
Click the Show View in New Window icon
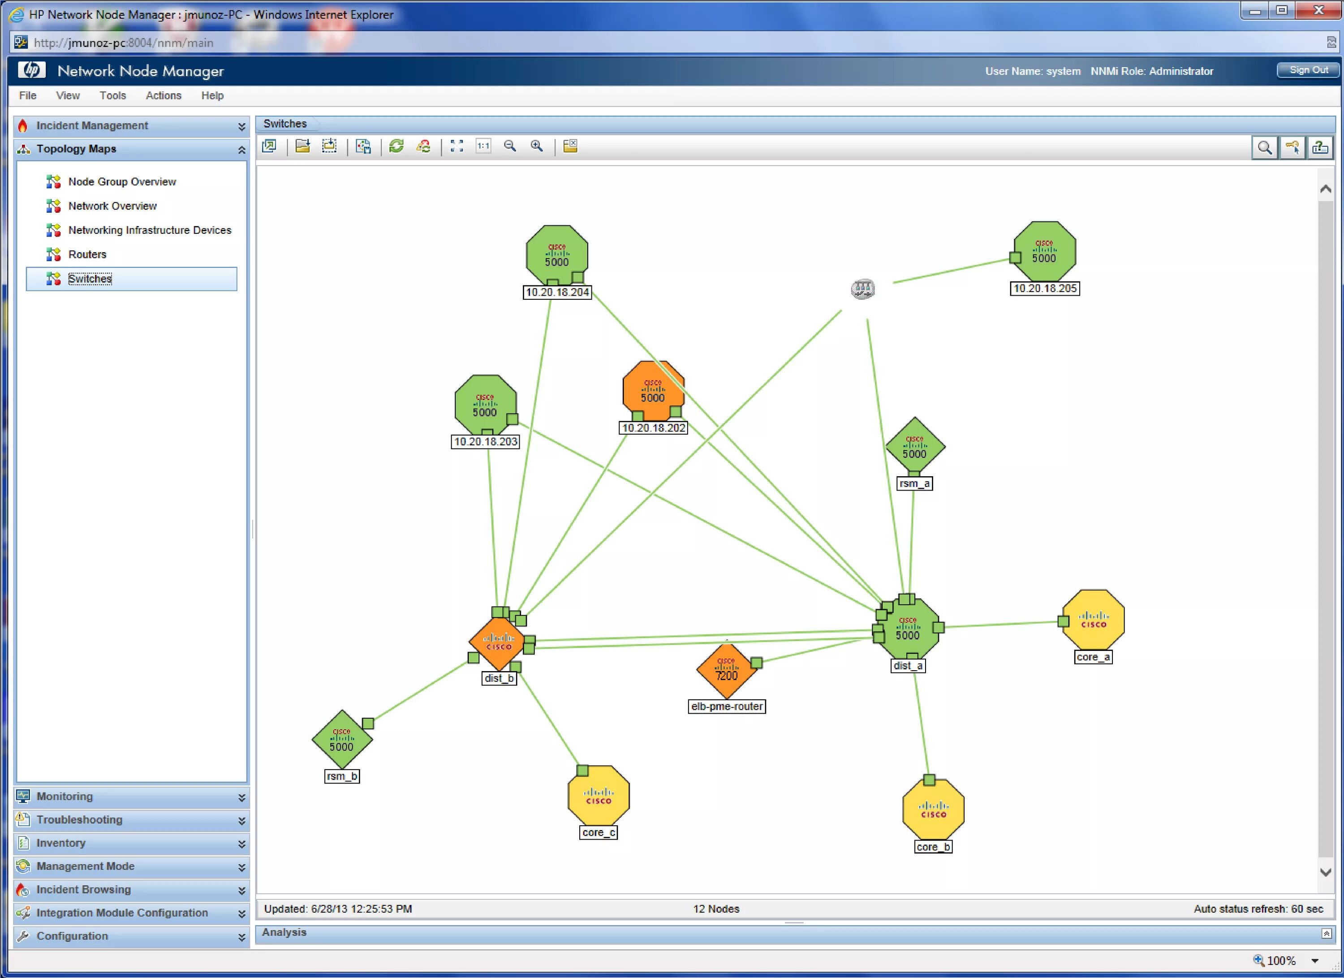(269, 146)
